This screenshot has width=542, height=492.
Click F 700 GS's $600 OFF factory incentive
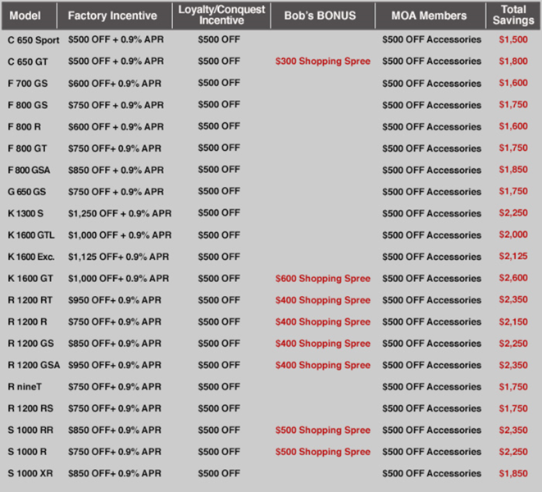115,84
